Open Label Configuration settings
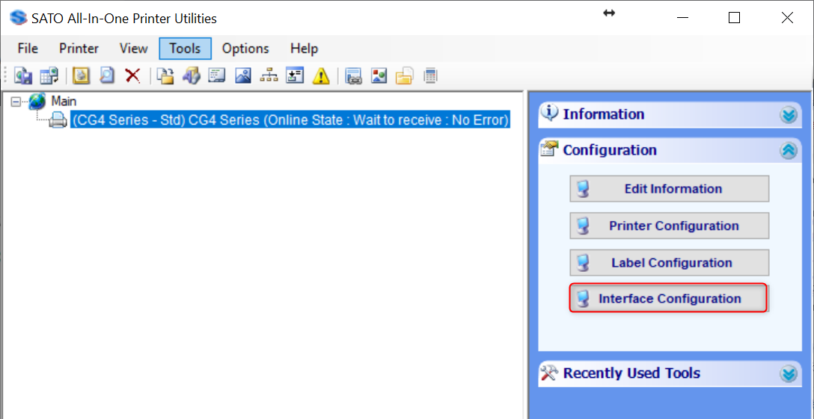This screenshot has height=419, width=814. pyautogui.click(x=669, y=263)
